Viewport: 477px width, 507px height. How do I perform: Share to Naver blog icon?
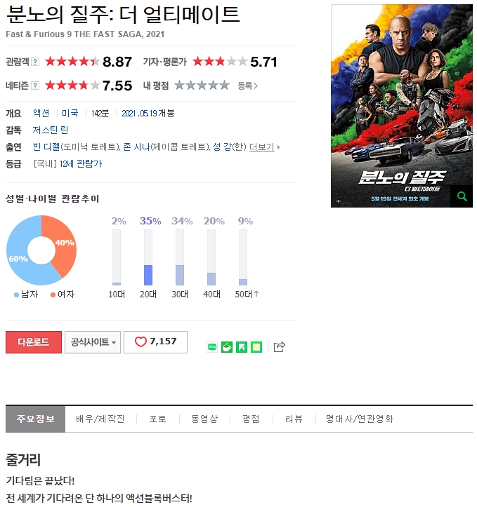pos(212,347)
